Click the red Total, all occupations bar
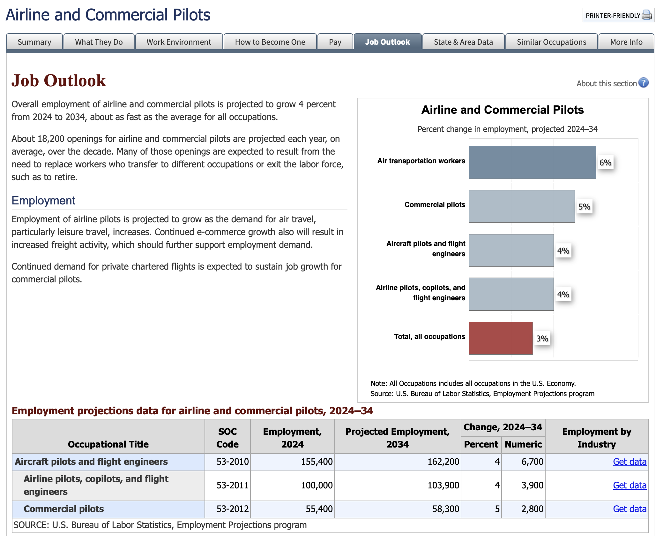The height and width of the screenshot is (536, 663). [501, 338]
